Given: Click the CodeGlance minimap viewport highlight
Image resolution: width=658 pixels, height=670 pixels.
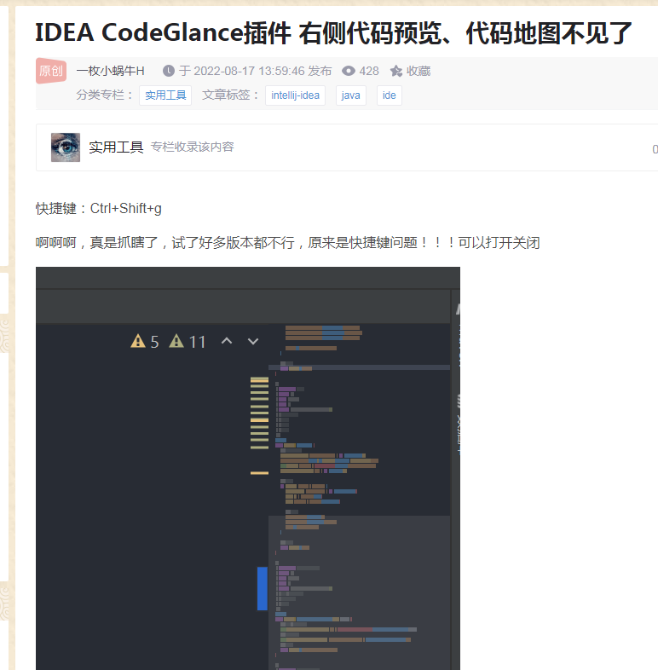Looking at the screenshot, I should click(360, 592).
